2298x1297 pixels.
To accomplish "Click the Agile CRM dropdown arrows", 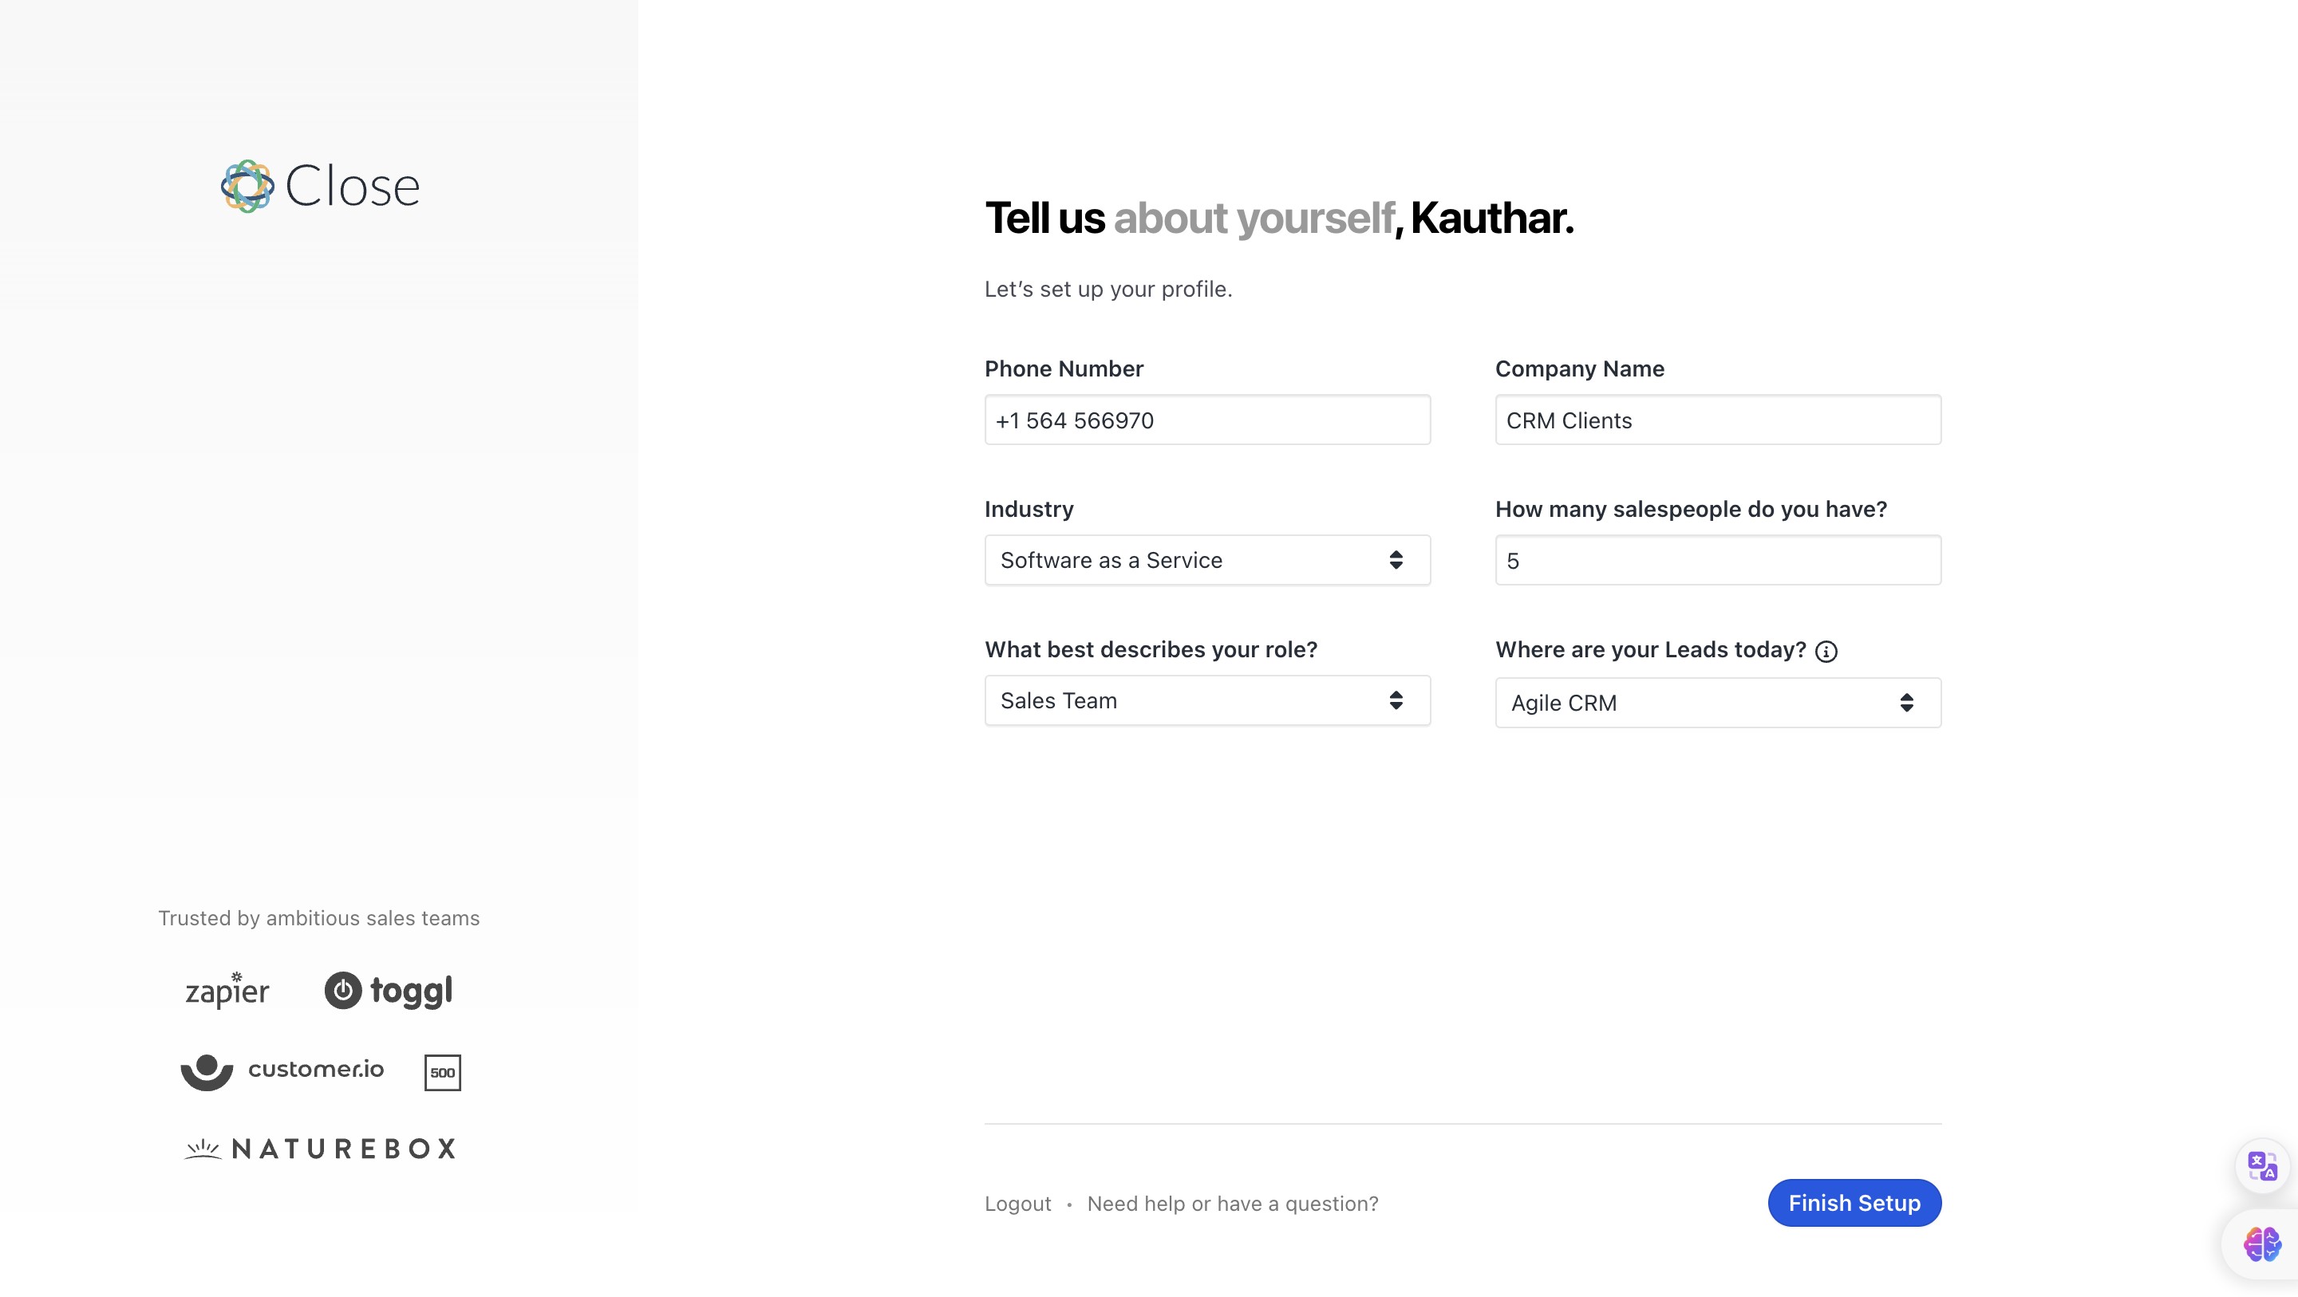I will [x=1906, y=703].
